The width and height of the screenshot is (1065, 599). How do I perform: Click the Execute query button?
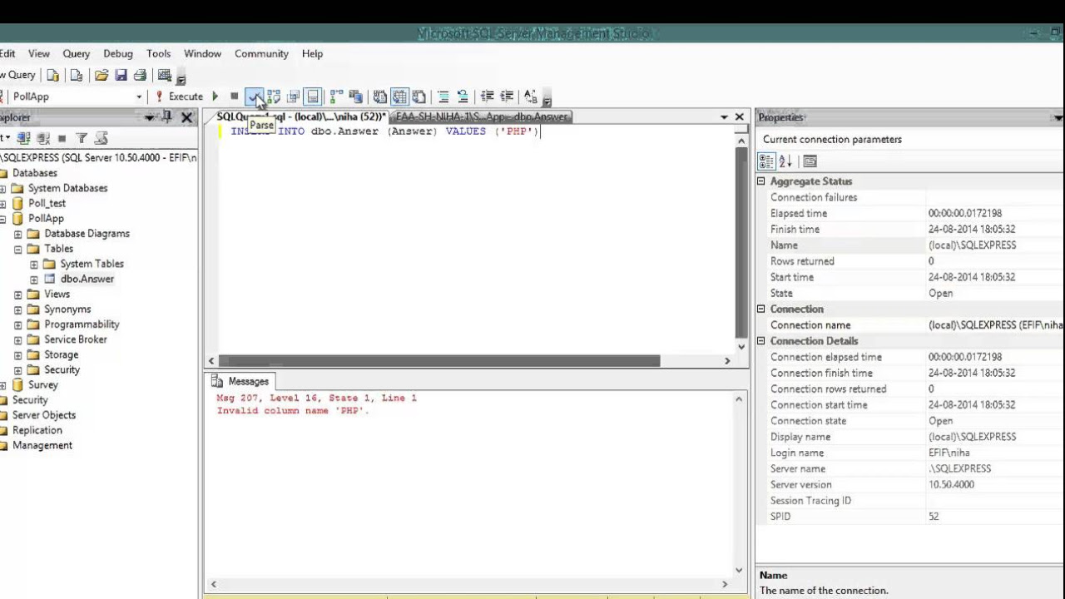(x=178, y=97)
